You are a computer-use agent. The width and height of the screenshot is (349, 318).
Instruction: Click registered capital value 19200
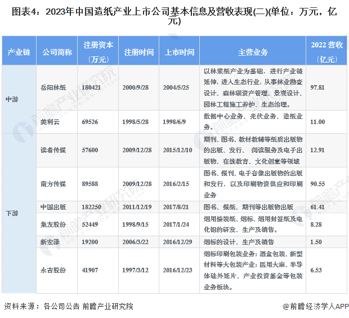[90, 242]
